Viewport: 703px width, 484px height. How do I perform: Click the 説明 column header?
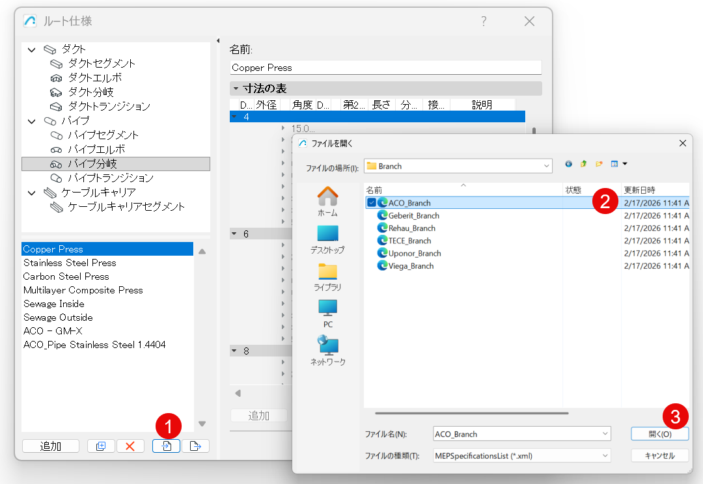[482, 105]
